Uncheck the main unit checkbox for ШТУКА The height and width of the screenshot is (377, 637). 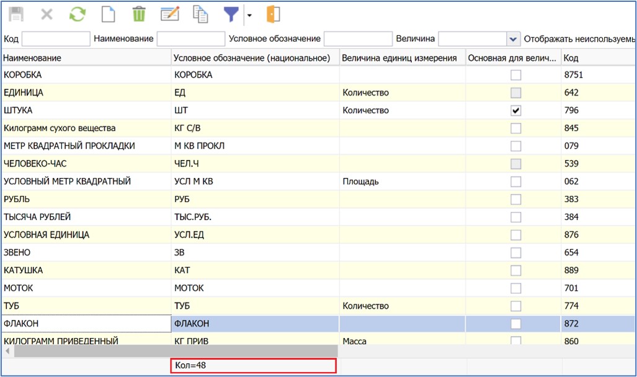click(515, 110)
